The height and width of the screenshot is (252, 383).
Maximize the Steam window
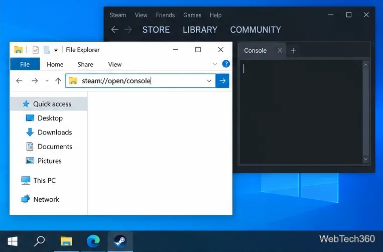coord(349,15)
